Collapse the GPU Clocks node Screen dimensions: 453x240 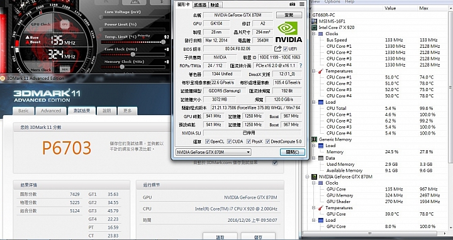pos(314,183)
